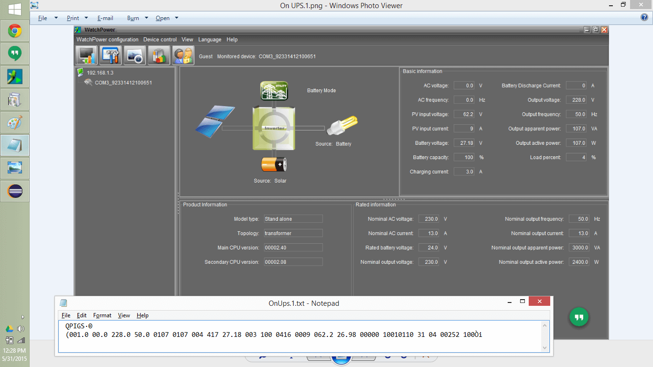
Task: Click the Battery capacity 100 field
Action: [464, 157]
